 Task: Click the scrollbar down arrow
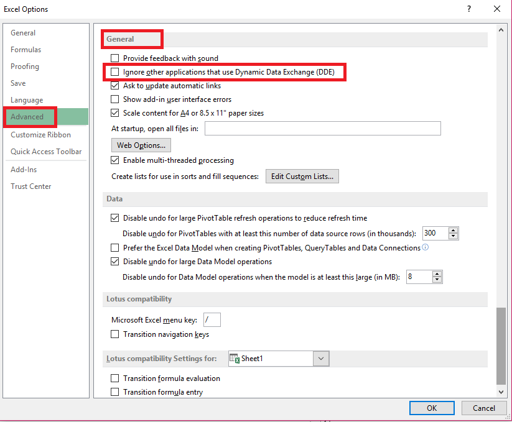pyautogui.click(x=501, y=392)
